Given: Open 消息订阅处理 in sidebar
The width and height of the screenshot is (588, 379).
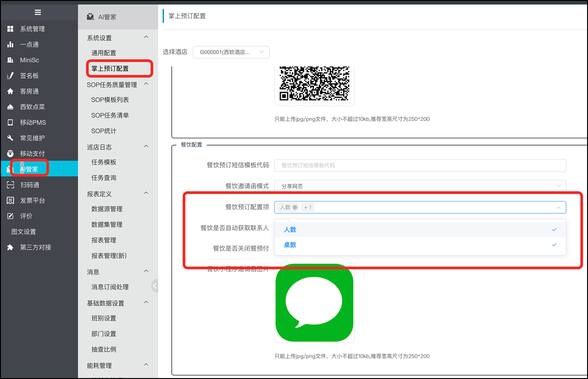Looking at the screenshot, I should [110, 287].
